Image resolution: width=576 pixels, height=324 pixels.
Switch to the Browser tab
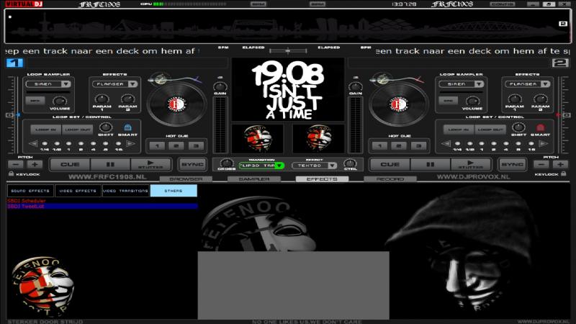coord(186,179)
